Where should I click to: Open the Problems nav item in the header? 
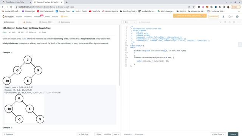coord(28,17)
